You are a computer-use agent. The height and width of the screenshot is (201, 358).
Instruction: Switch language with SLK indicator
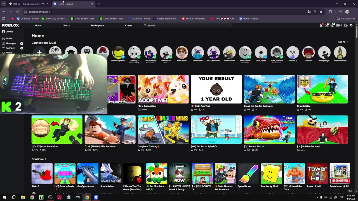click(341, 197)
